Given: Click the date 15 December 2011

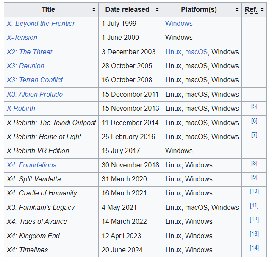Looking at the screenshot, I should tap(130, 94).
